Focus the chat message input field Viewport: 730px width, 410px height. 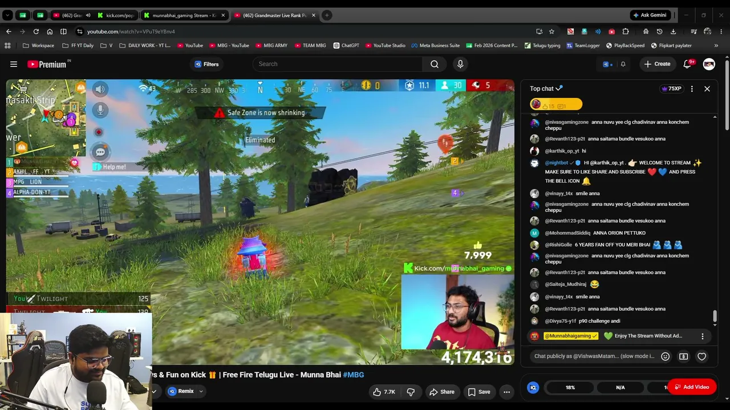point(594,356)
